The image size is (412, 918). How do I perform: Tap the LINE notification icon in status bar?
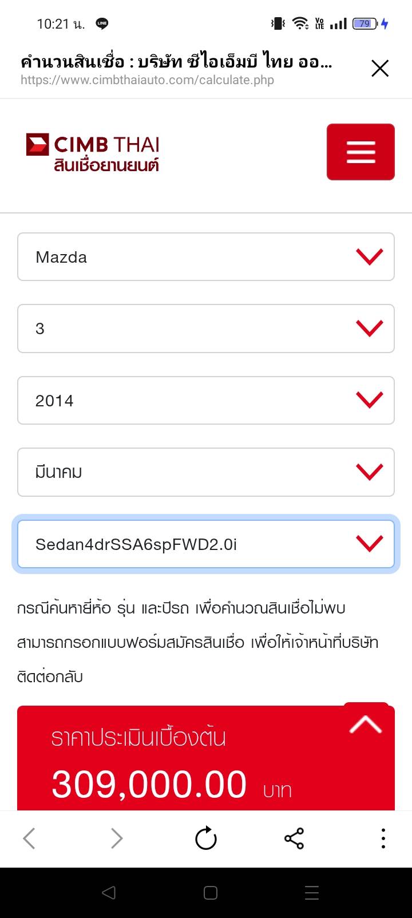tap(102, 23)
